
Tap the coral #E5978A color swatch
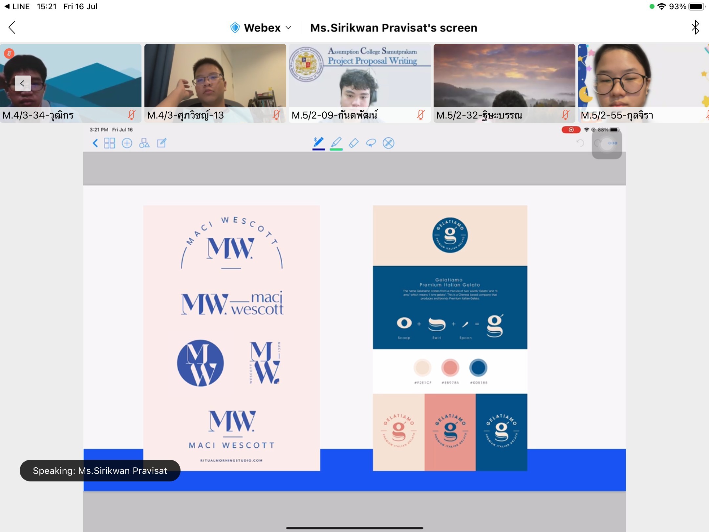point(450,368)
